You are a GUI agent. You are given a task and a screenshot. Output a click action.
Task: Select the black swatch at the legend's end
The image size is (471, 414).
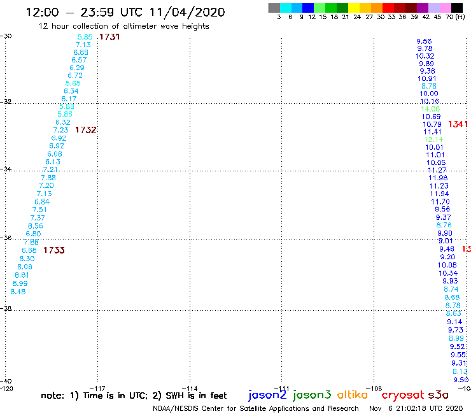[457, 8]
